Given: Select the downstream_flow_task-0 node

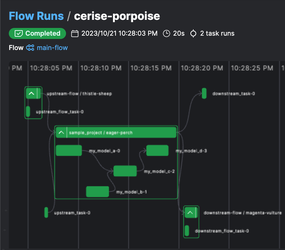Looking at the screenshot, I should click(x=187, y=231).
